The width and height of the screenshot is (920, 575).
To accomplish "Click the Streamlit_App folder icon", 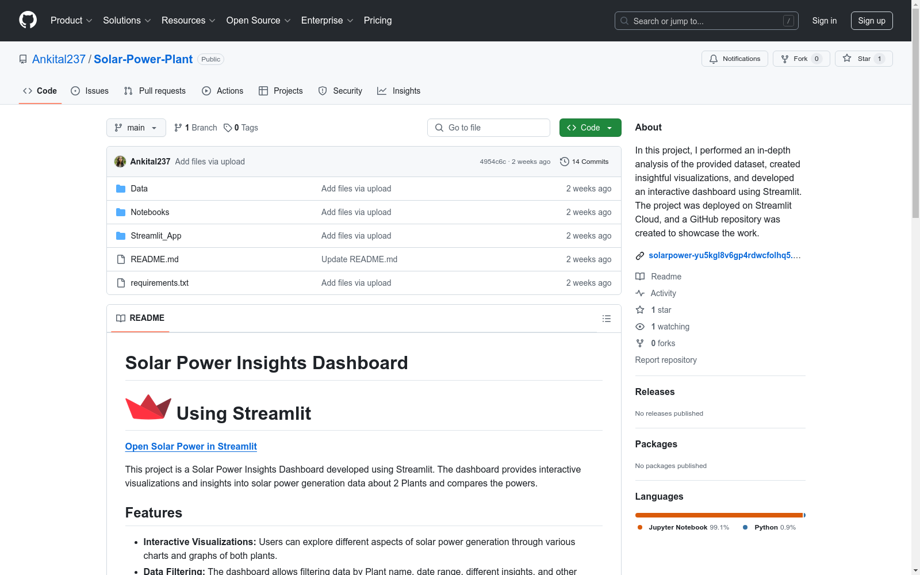I will tap(121, 236).
